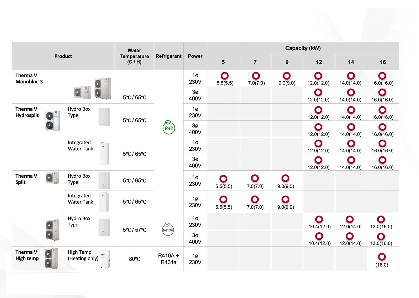Click the 5°C / 57°C temperature cell
This screenshot has width=419, height=298.
(134, 230)
